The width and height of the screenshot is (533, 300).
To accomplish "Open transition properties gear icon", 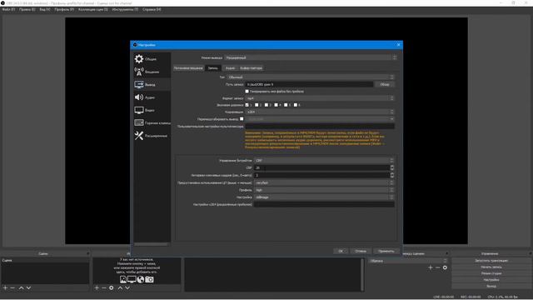I will [x=445, y=267].
